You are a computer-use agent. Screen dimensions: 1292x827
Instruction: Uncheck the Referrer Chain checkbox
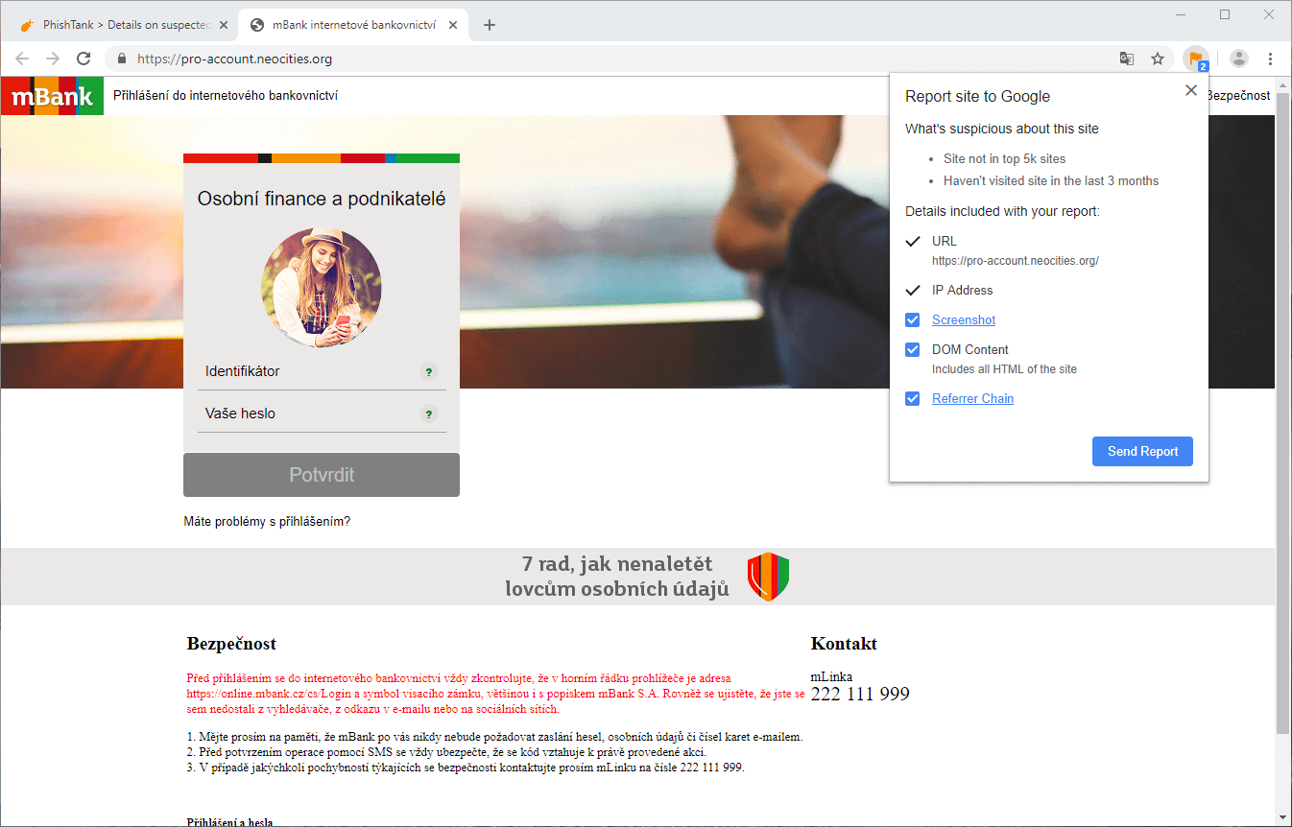pos(913,399)
